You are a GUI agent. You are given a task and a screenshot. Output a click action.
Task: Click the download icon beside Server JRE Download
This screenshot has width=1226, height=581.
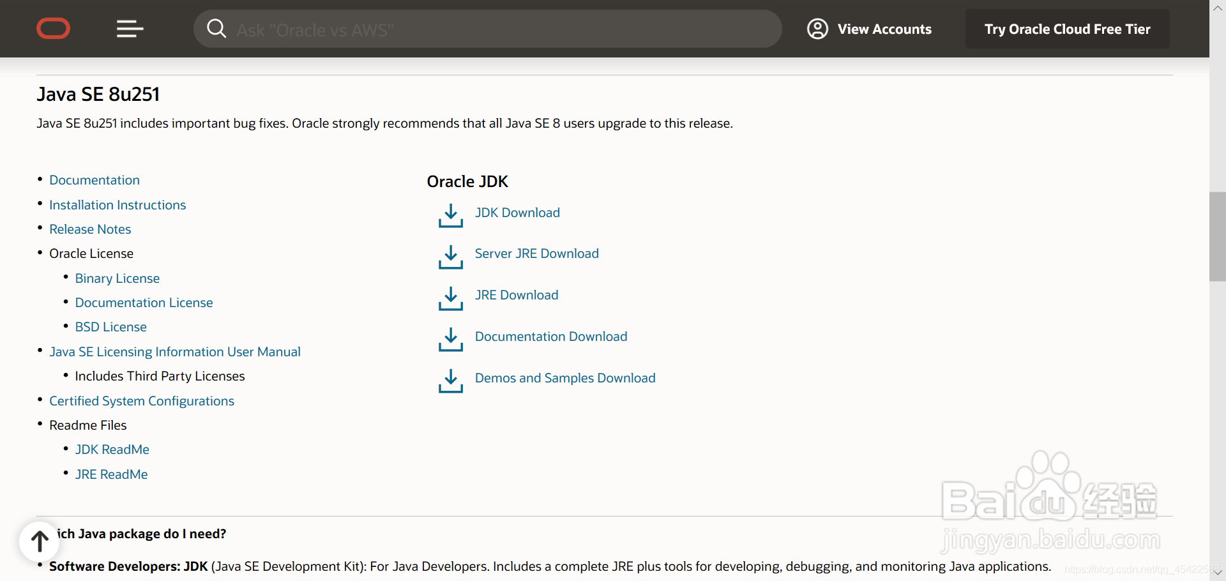point(451,257)
